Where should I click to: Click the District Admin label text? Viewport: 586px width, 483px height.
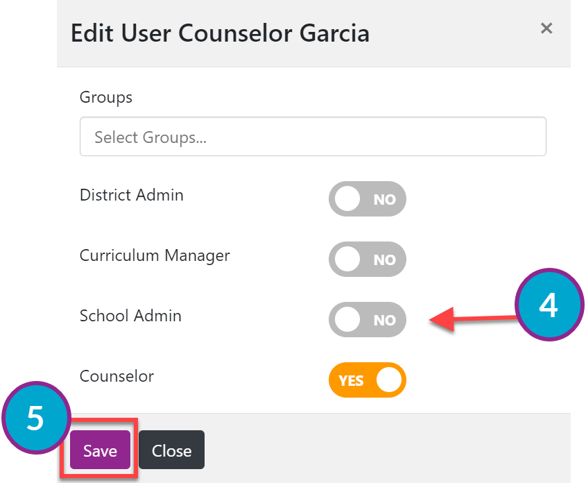point(132,195)
